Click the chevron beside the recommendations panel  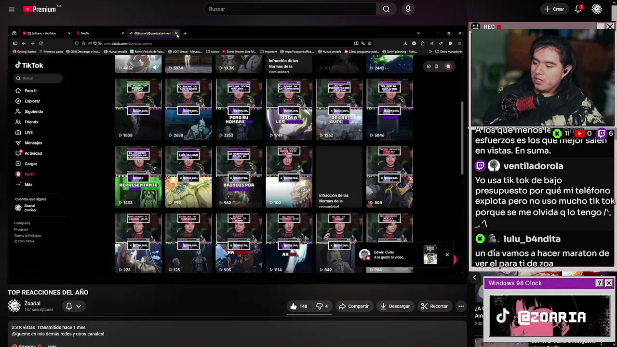[474, 277]
